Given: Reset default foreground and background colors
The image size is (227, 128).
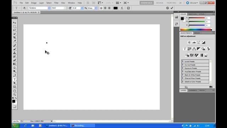Looking at the screenshot, I should pos(13,98).
